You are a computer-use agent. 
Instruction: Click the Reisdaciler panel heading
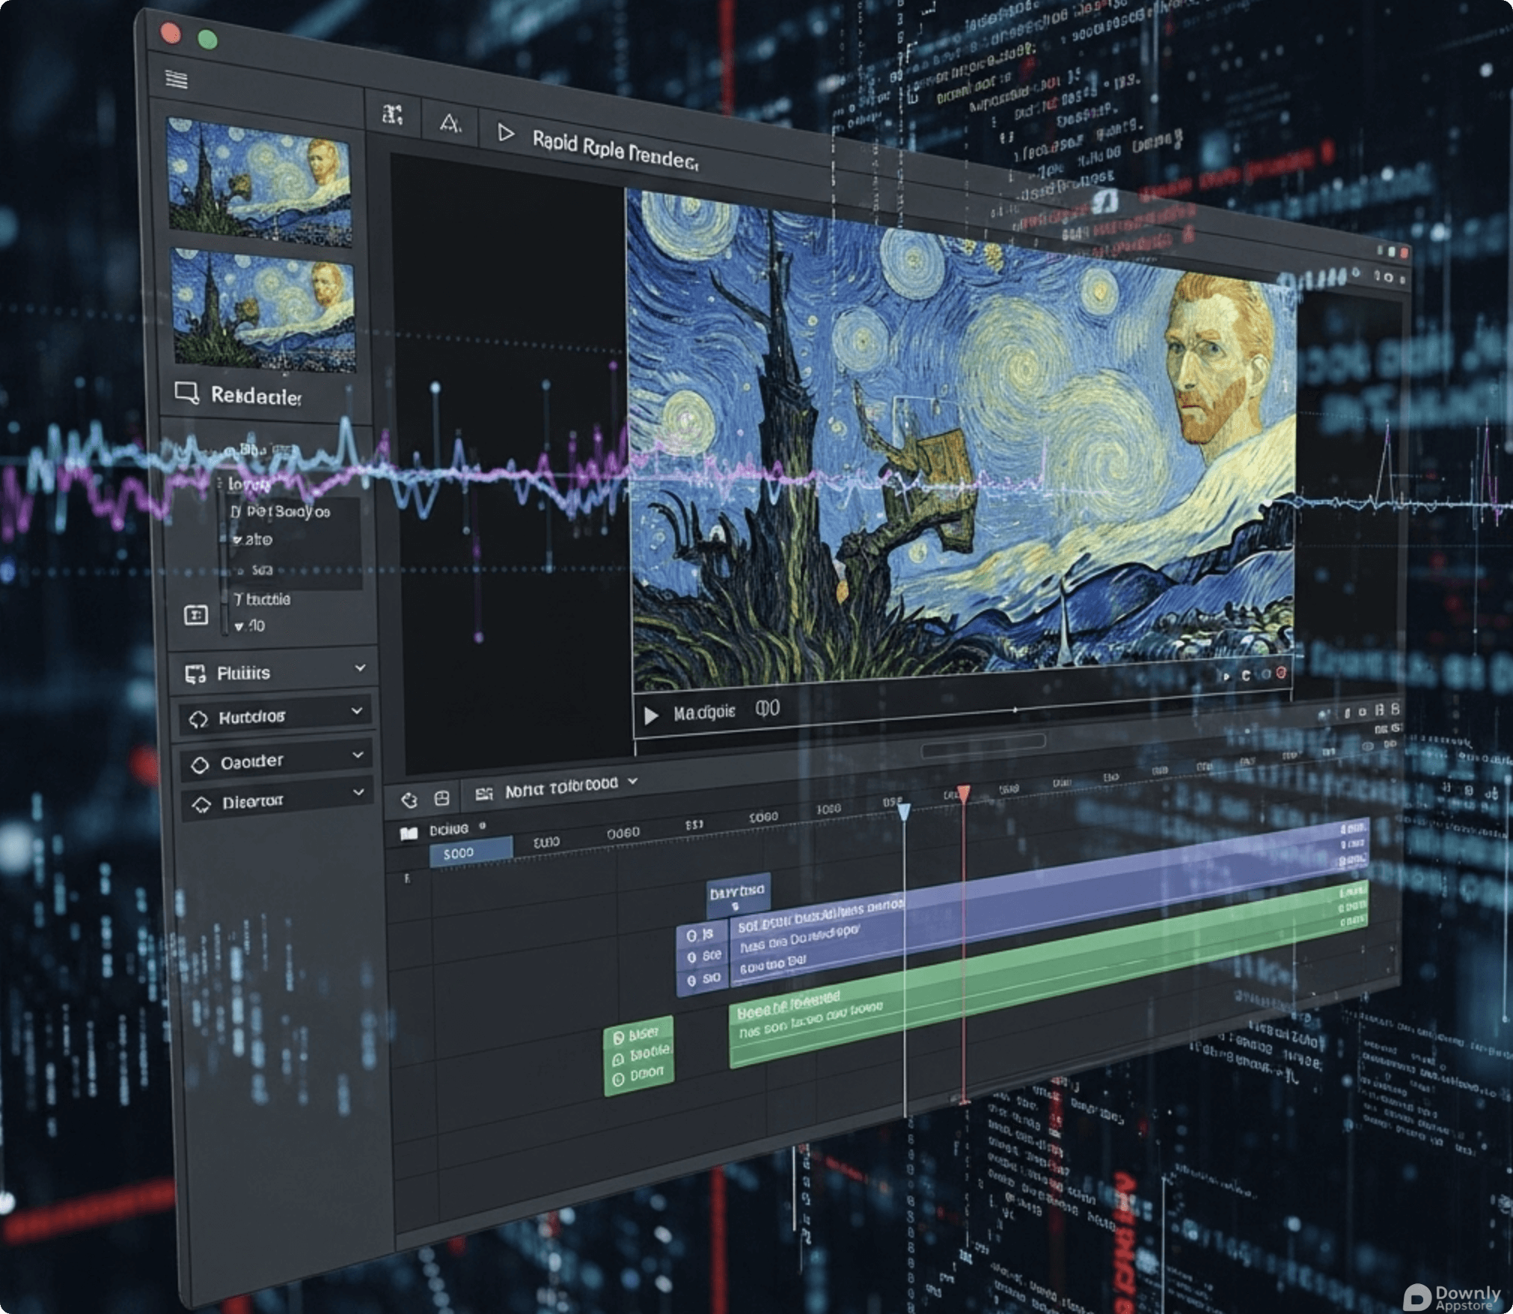coord(256,396)
